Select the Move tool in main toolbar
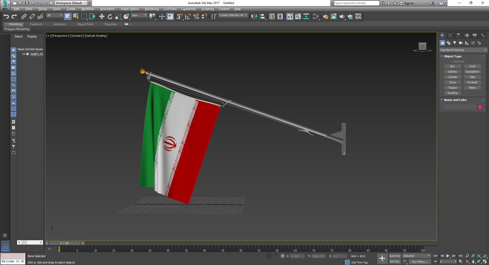Image resolution: width=489 pixels, height=265 pixels. point(102,17)
